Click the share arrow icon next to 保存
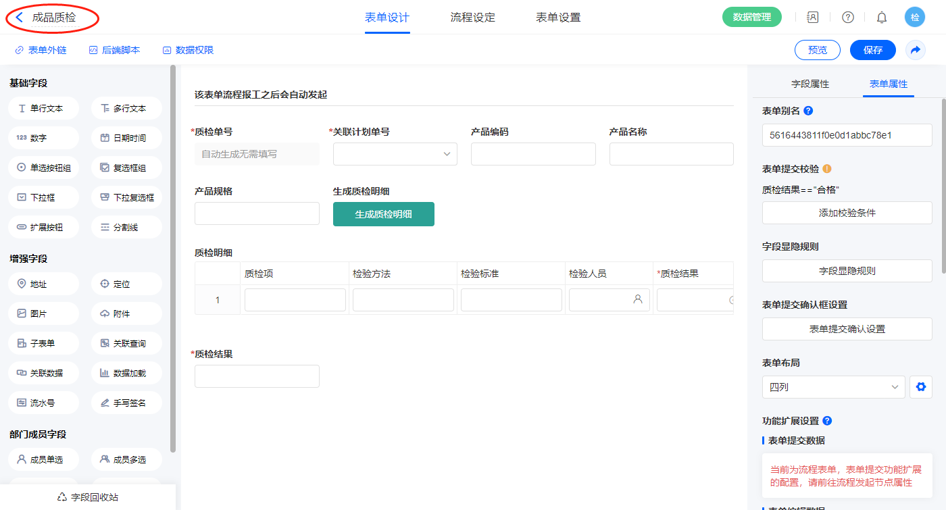 click(x=916, y=50)
